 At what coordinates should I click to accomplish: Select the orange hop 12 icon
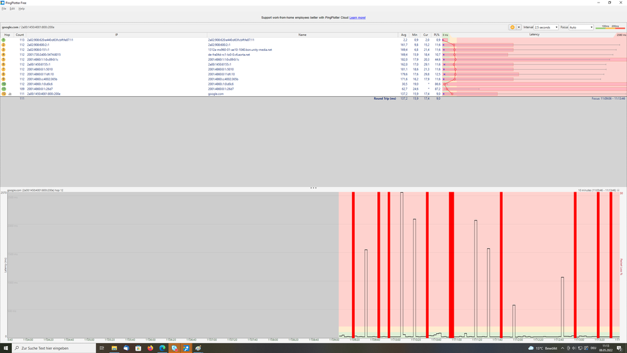[4, 94]
